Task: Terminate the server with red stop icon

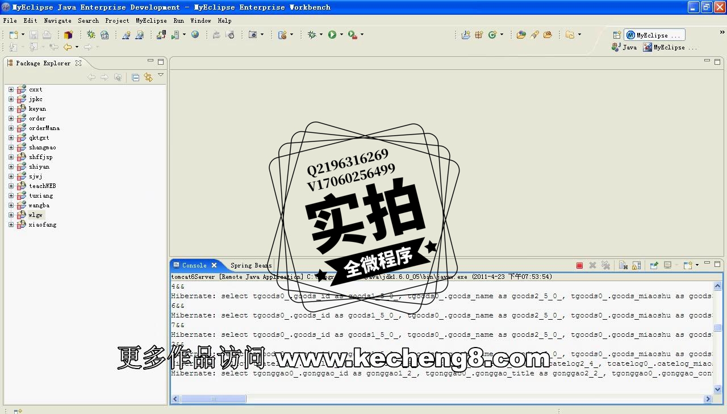Action: coord(579,265)
